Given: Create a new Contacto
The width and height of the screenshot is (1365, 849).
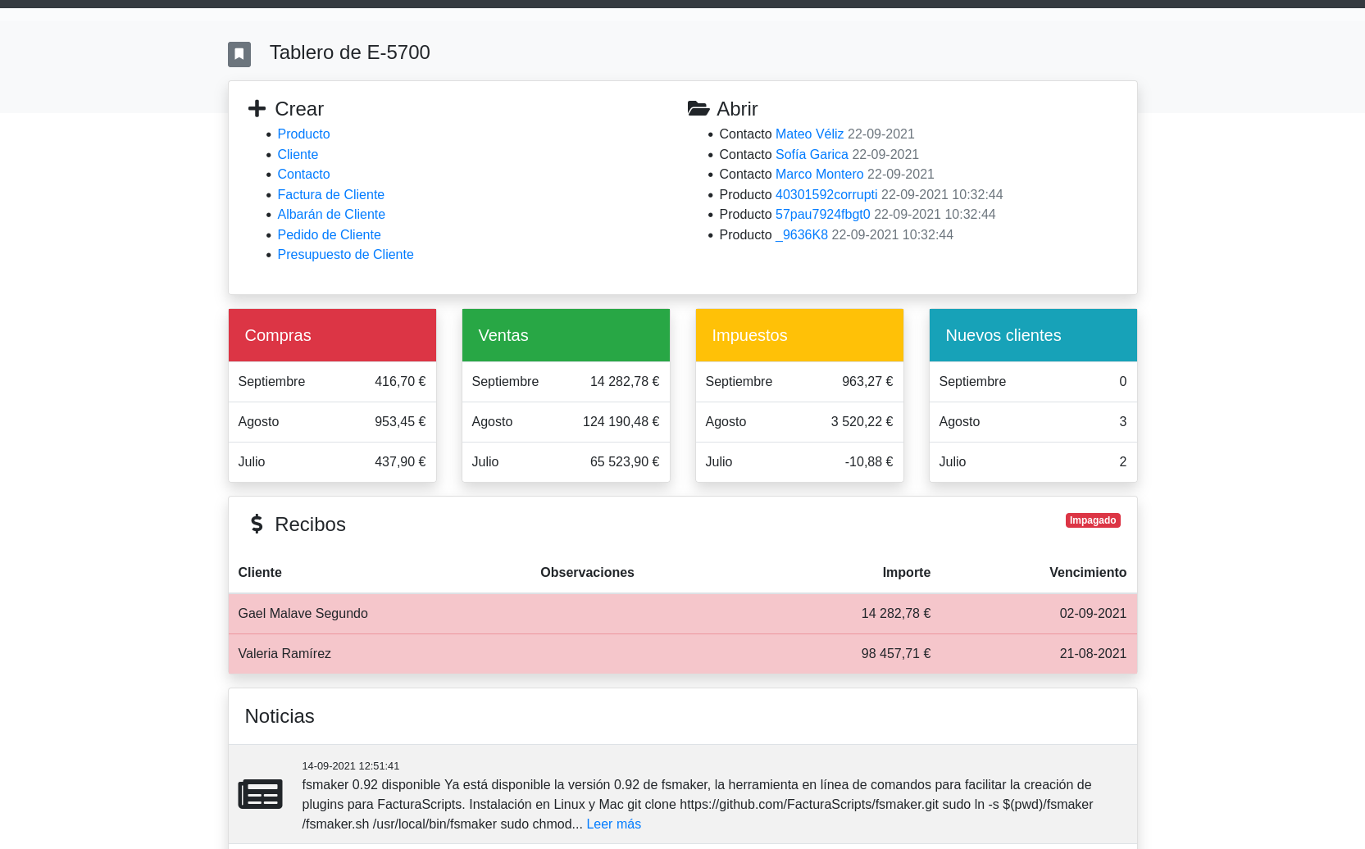Looking at the screenshot, I should (x=303, y=174).
